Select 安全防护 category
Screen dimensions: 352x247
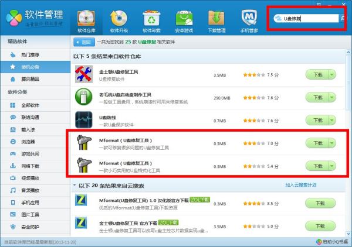35,227
